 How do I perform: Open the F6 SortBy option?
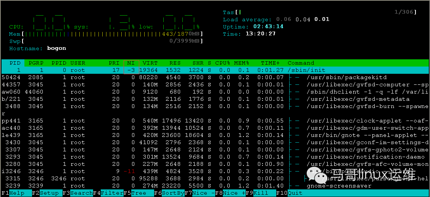169,193
